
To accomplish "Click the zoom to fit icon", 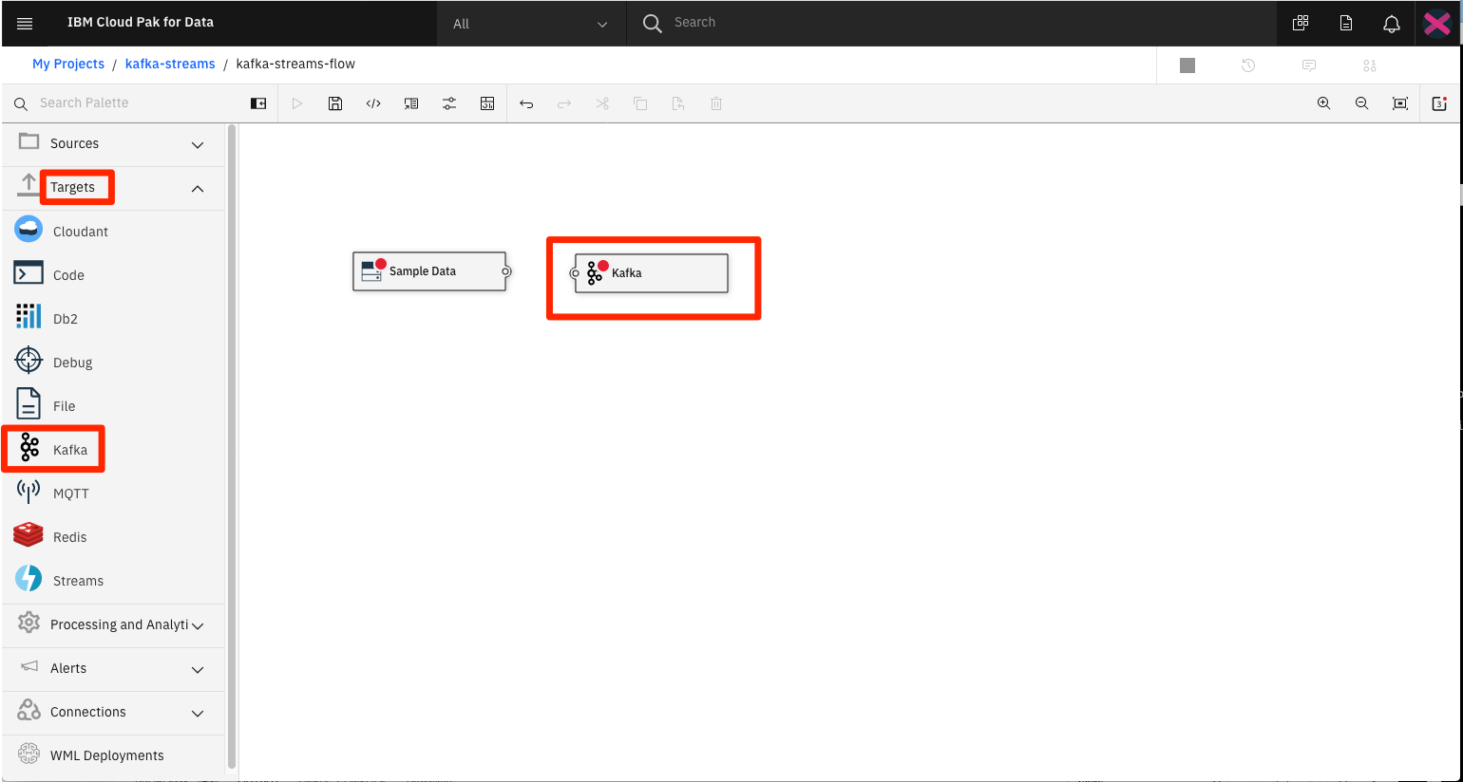I will coord(1400,103).
